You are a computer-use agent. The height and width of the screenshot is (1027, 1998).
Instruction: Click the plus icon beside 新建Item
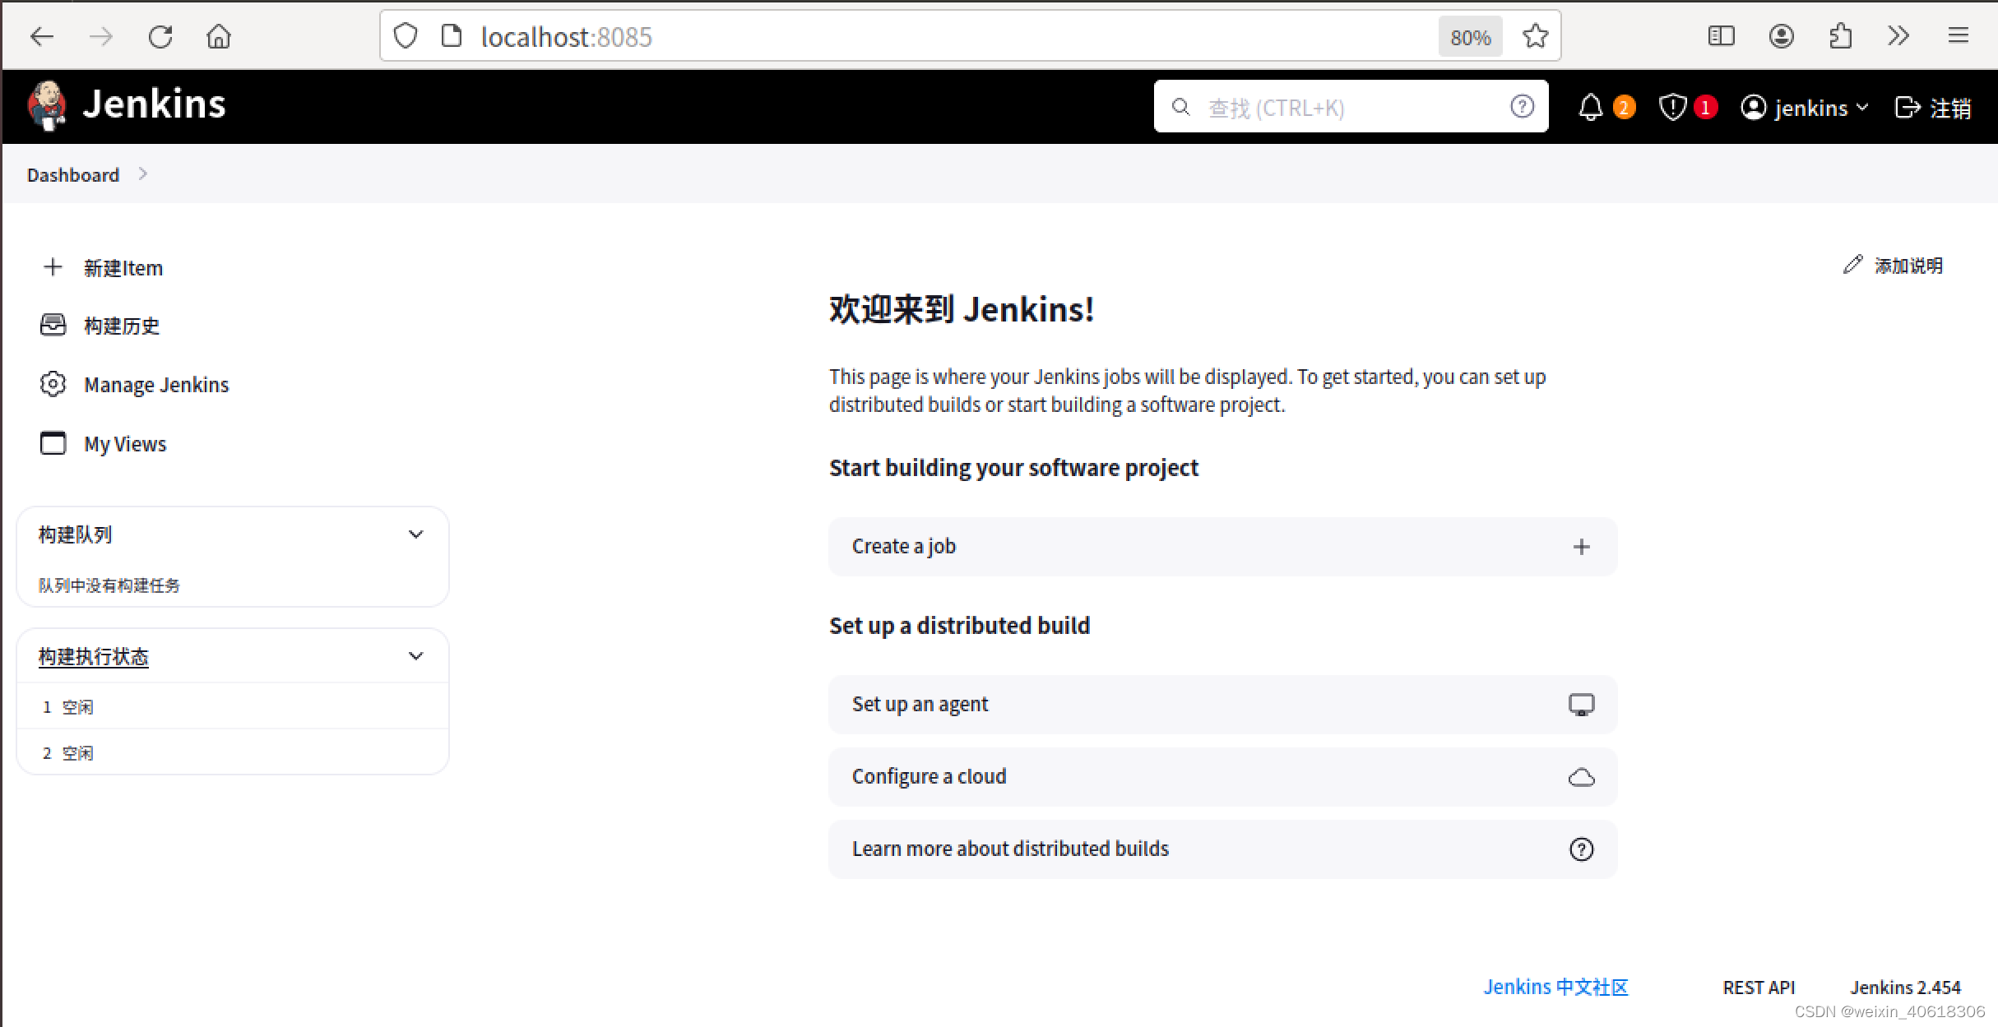click(53, 267)
